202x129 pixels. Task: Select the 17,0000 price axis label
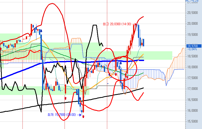192,89
